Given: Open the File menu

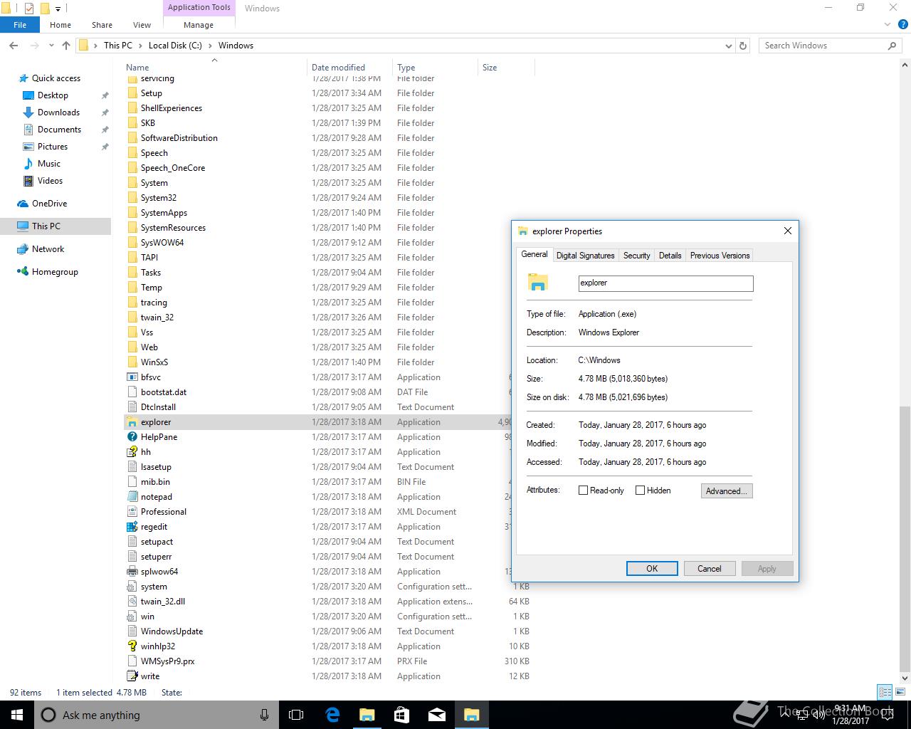Looking at the screenshot, I should [x=20, y=24].
